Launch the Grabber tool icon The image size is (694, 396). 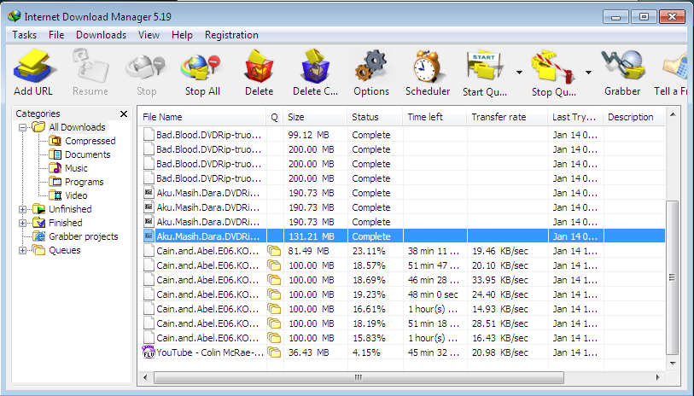[623, 67]
